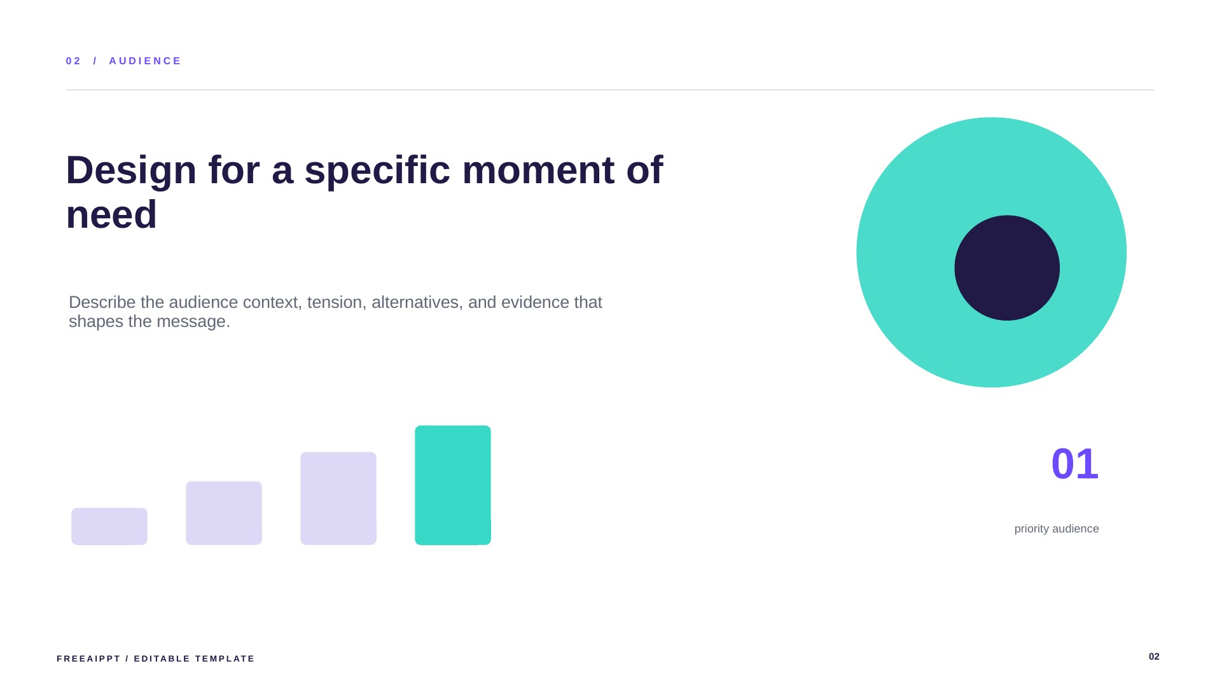Click the tall teal bar

click(453, 485)
